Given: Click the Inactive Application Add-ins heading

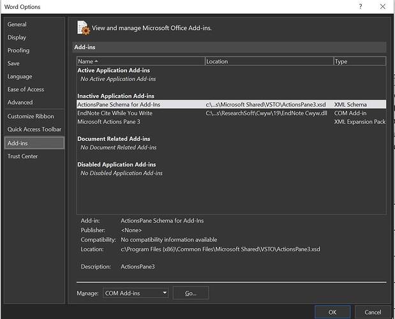Looking at the screenshot, I should (116, 96).
